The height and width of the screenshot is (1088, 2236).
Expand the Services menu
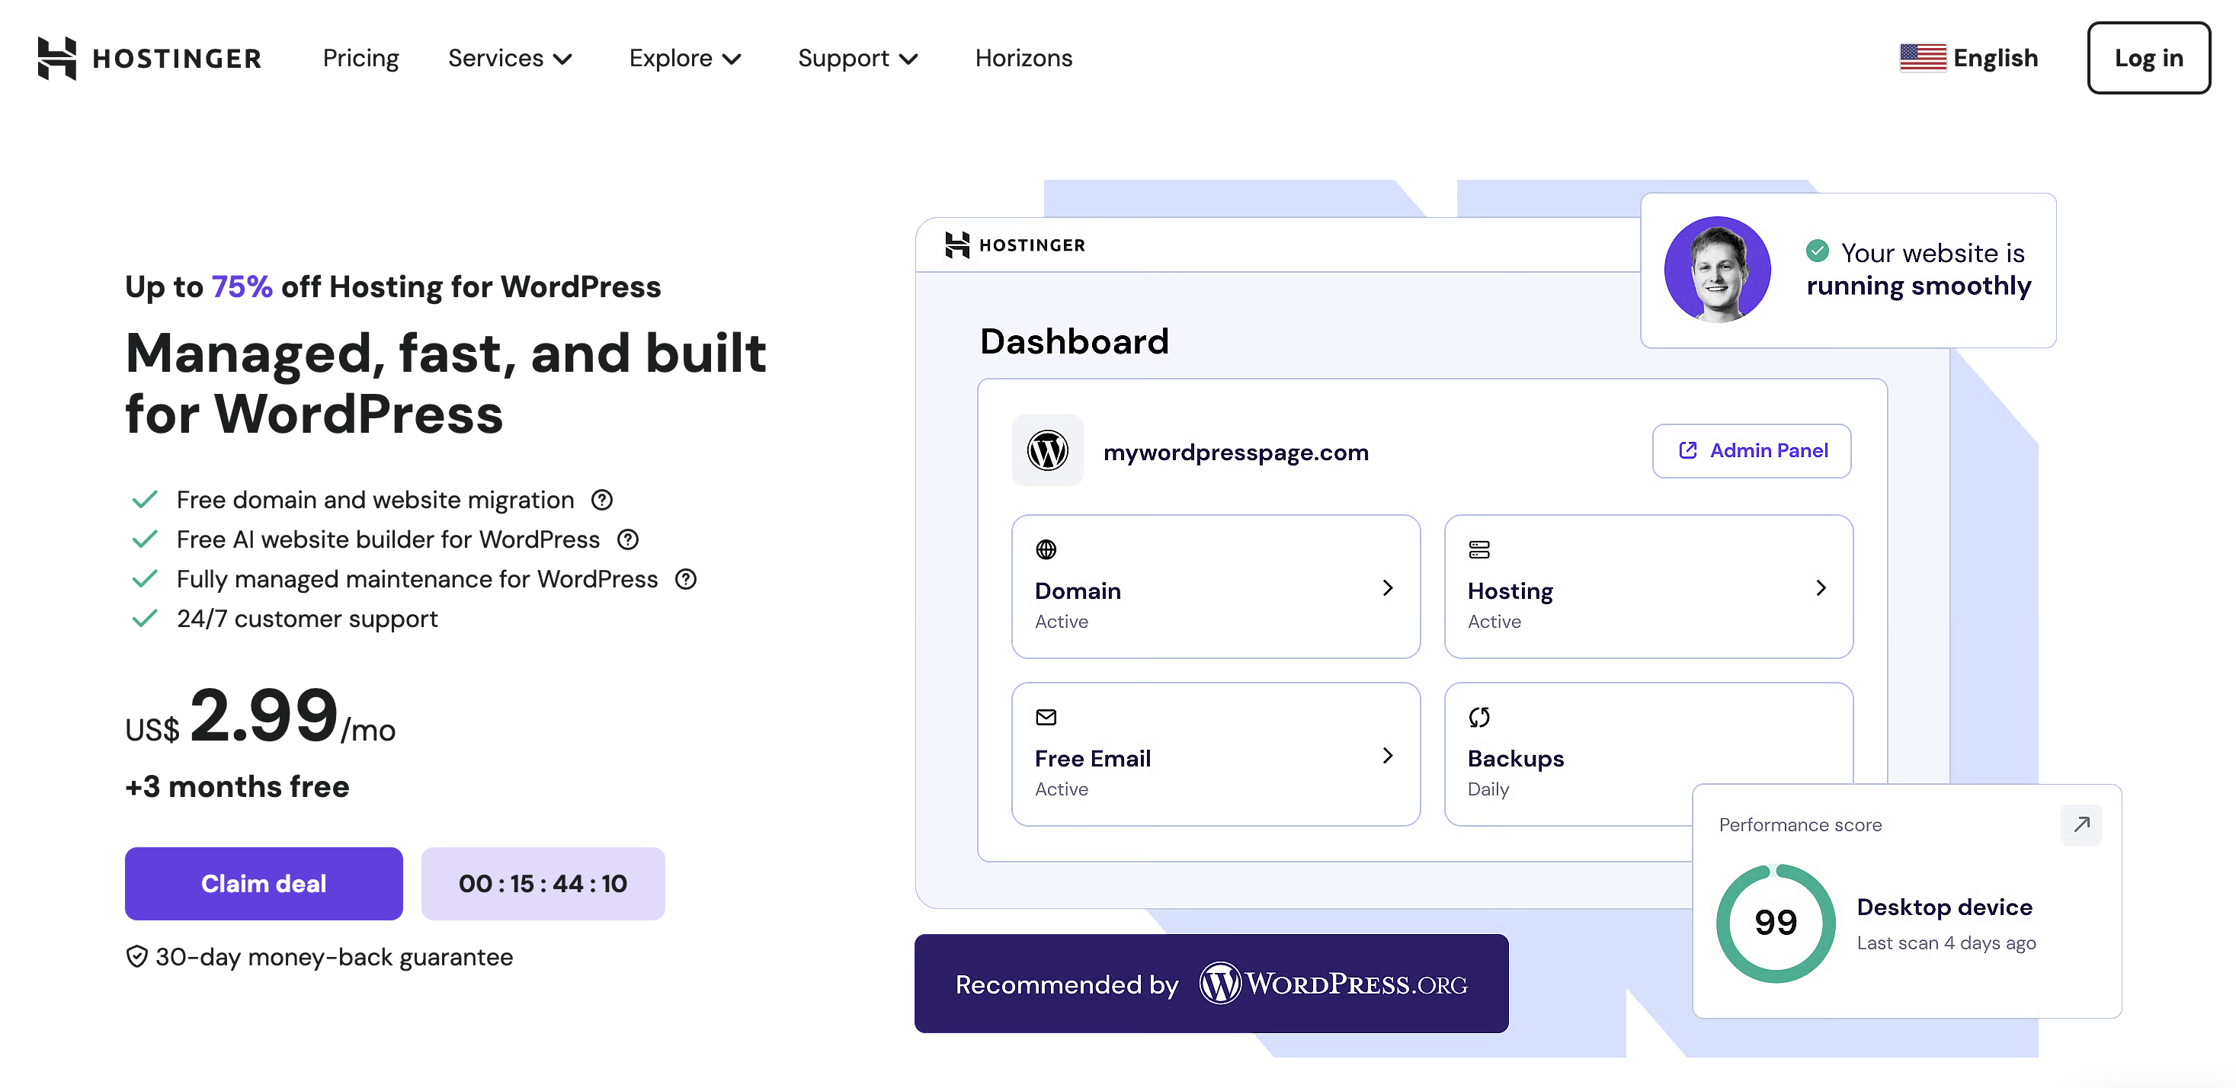510,58
